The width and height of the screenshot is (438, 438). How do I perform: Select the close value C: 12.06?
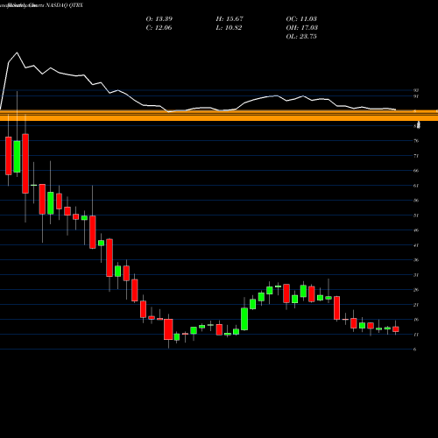[x=159, y=28]
